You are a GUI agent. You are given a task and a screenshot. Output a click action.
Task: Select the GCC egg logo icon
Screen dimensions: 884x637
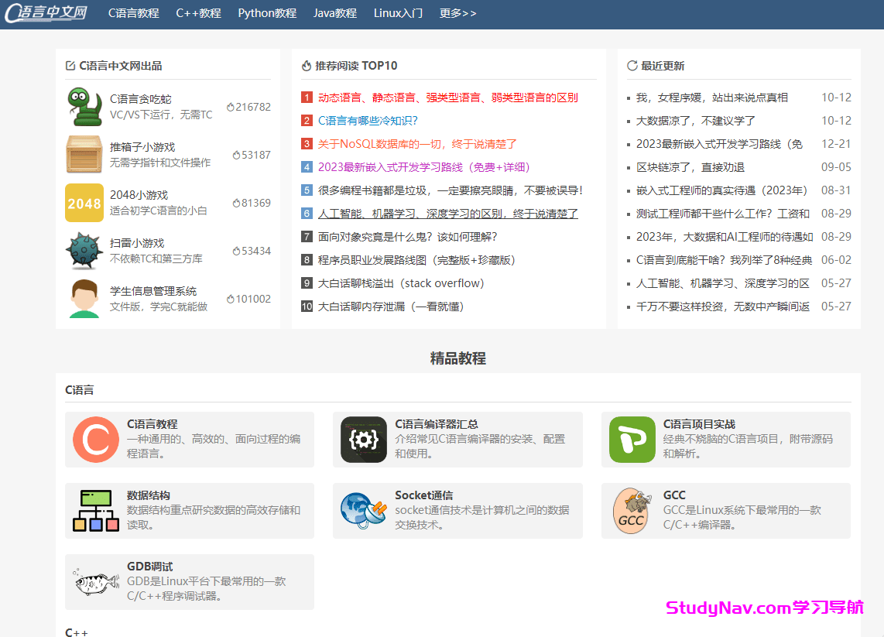pyautogui.click(x=632, y=511)
